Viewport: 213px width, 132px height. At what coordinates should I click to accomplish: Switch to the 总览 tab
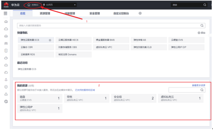pyautogui.click(x=23, y=13)
